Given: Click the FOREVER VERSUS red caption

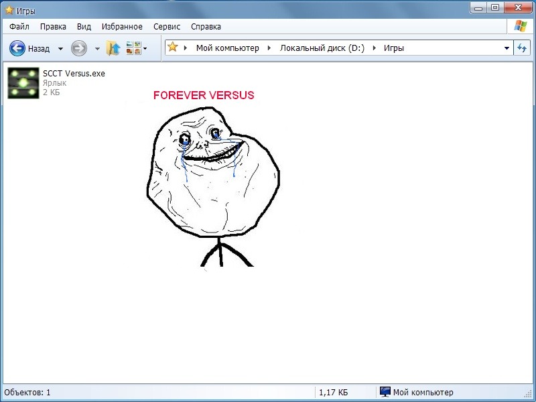Looking at the screenshot, I should (x=204, y=95).
